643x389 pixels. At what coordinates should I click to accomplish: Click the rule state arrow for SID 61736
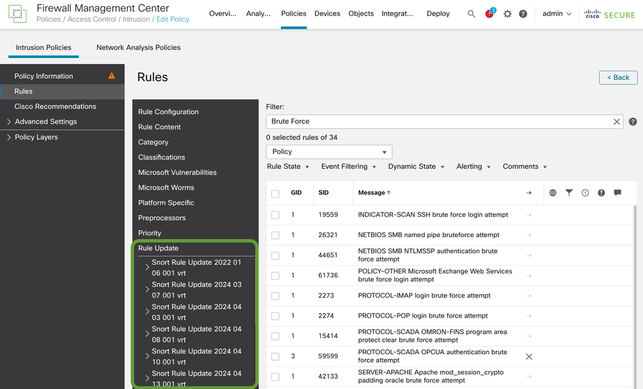click(528, 276)
